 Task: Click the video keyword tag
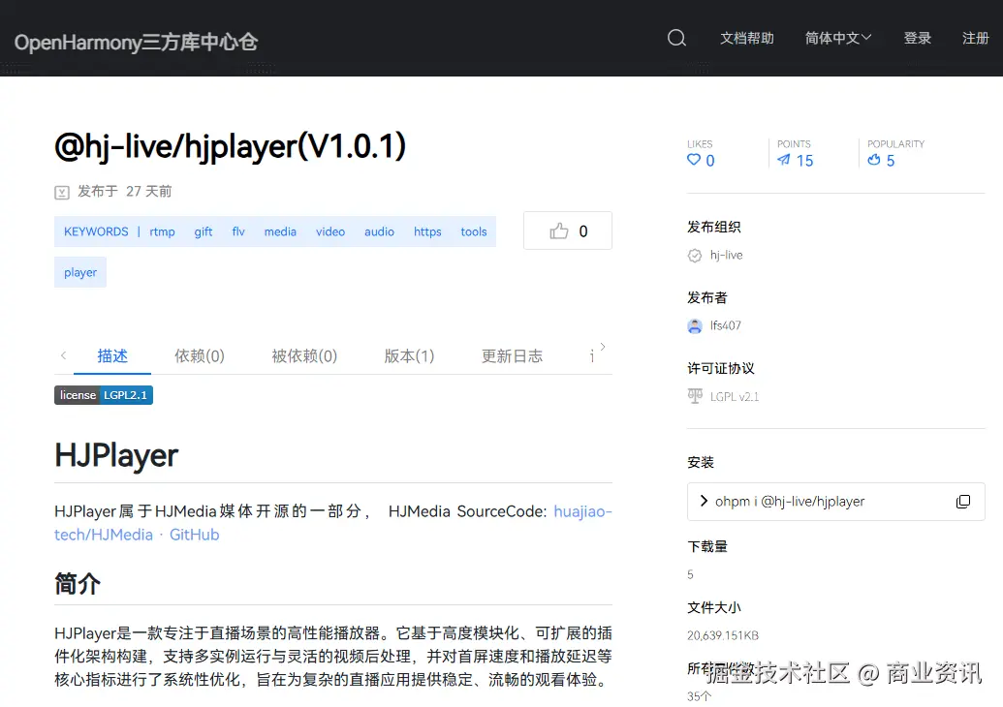pyautogui.click(x=330, y=231)
